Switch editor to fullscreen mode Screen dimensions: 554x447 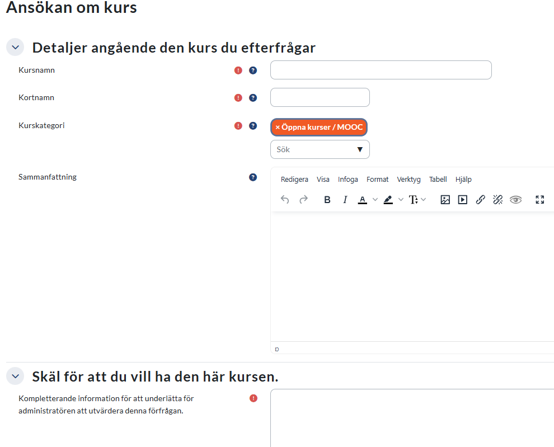[x=540, y=200]
